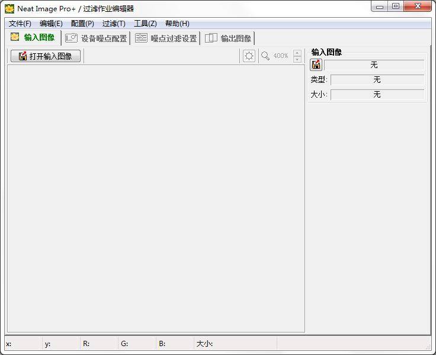Click the 类型 value field showing 无
The height and width of the screenshot is (355, 436).
377,80
